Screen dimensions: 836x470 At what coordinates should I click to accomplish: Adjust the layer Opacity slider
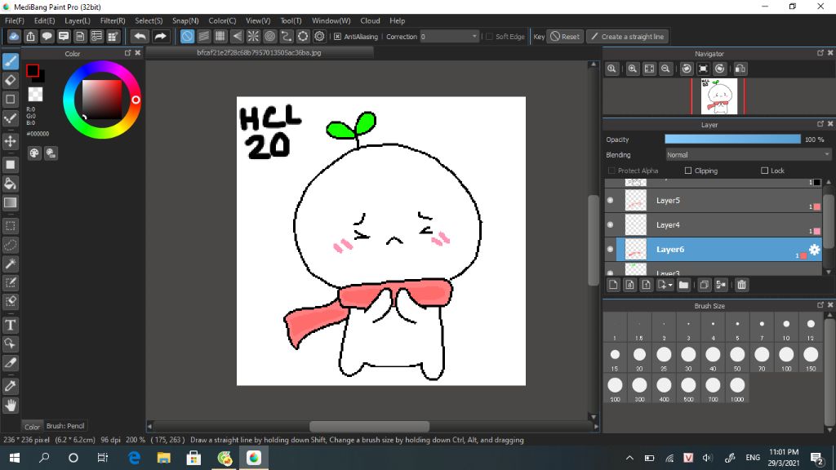click(x=732, y=139)
